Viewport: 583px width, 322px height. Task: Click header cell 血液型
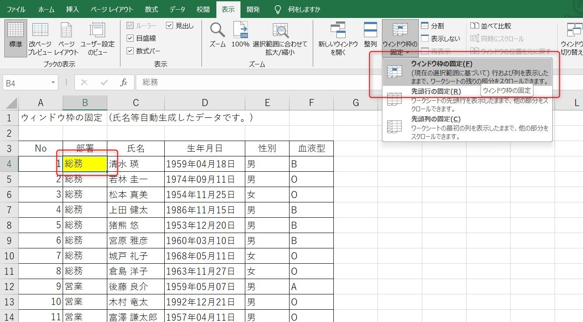311,149
